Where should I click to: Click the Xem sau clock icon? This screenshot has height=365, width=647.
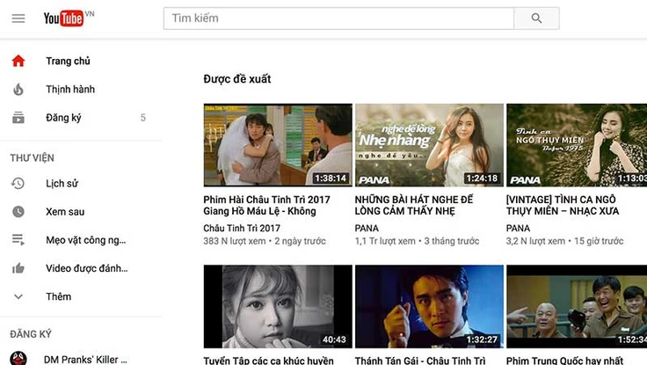pos(18,211)
